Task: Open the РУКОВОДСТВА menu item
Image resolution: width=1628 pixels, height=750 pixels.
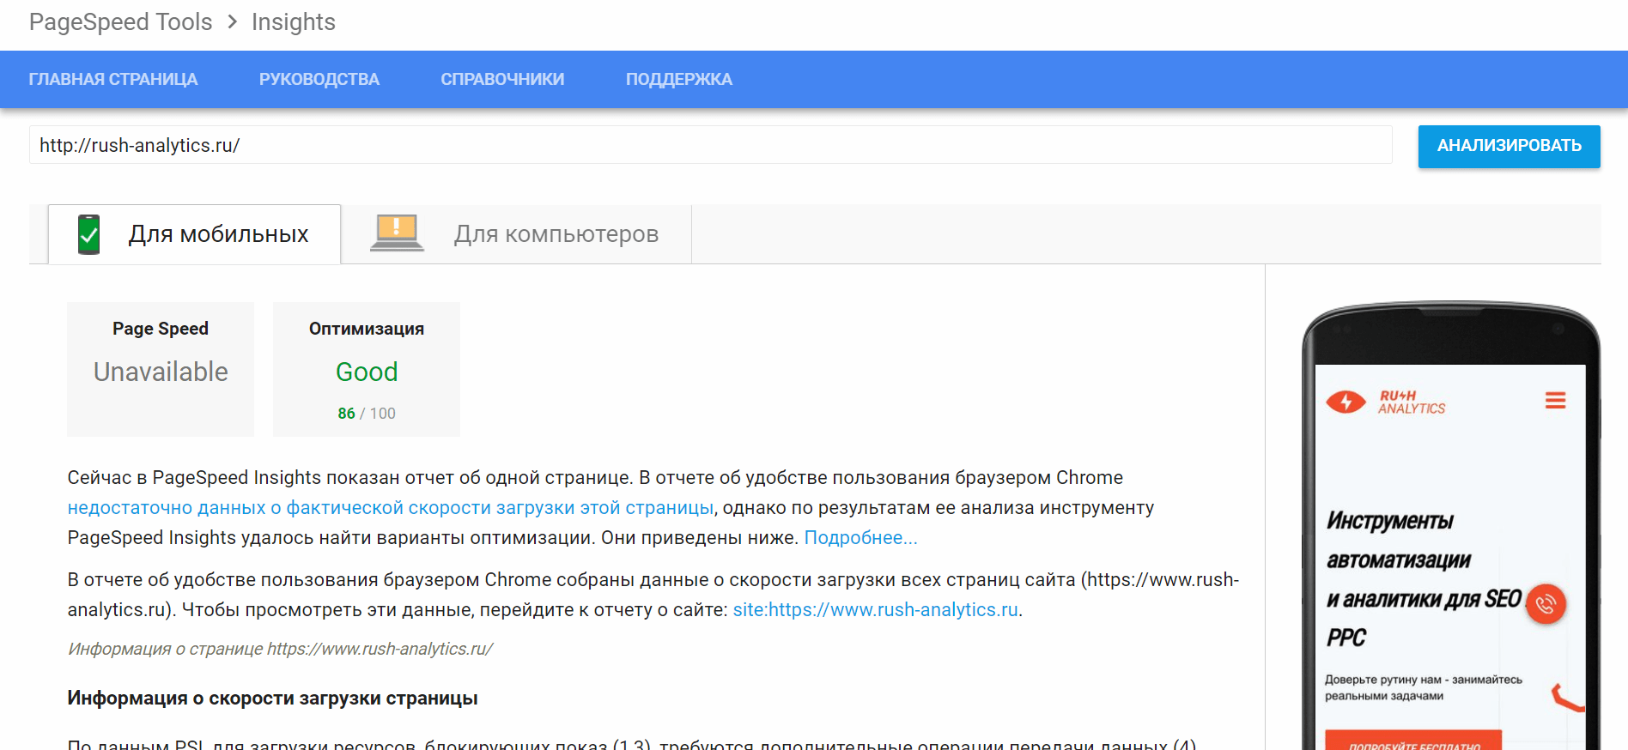Action: 319,79
